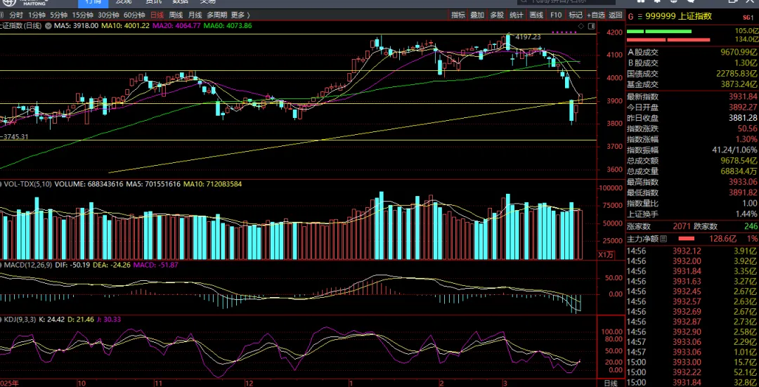Open the 多周期 multi-period view

tap(216, 15)
